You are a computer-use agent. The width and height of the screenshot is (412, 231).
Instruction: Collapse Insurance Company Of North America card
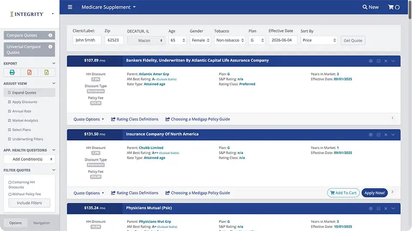pyautogui.click(x=393, y=135)
